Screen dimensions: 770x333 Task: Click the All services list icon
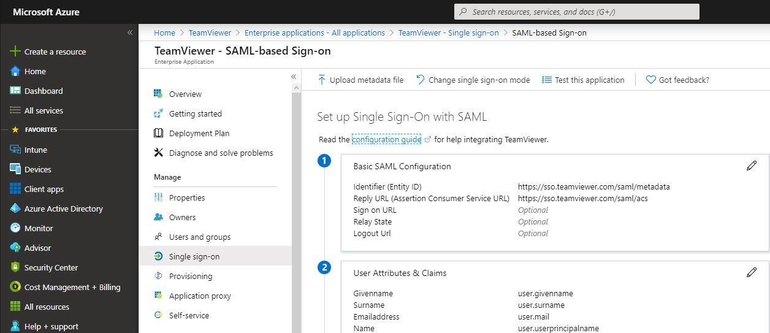coord(15,110)
